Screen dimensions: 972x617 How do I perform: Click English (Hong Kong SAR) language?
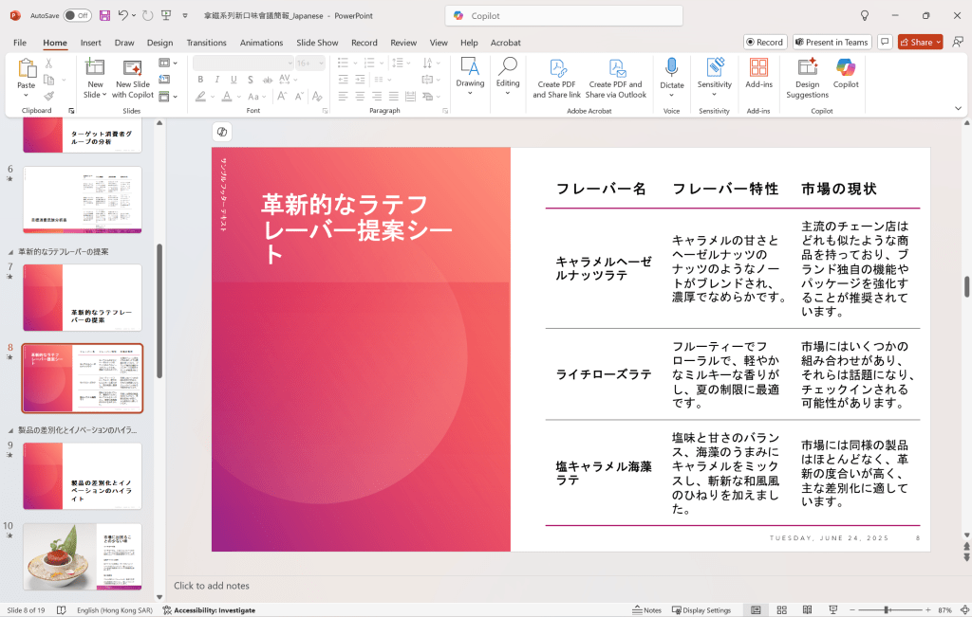[115, 610]
